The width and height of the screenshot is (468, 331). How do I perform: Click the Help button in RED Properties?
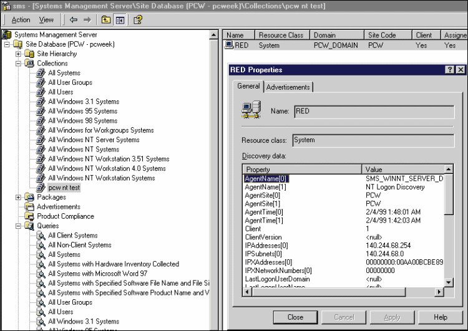(x=441, y=317)
